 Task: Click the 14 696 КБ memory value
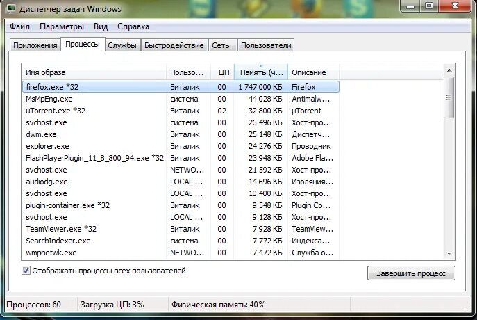pyautogui.click(x=265, y=182)
